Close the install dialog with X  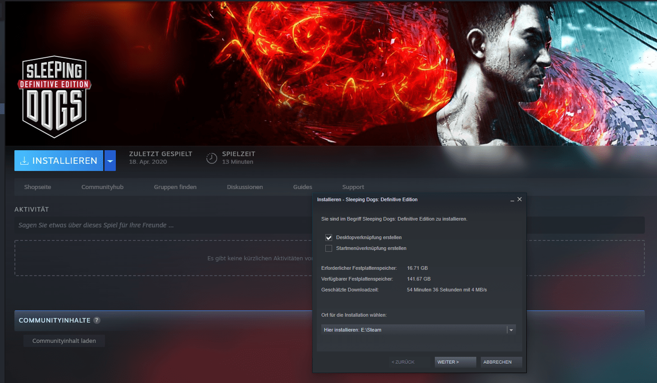[520, 199]
